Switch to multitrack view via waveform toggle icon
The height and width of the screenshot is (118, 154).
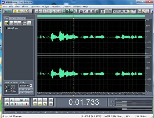point(8,11)
